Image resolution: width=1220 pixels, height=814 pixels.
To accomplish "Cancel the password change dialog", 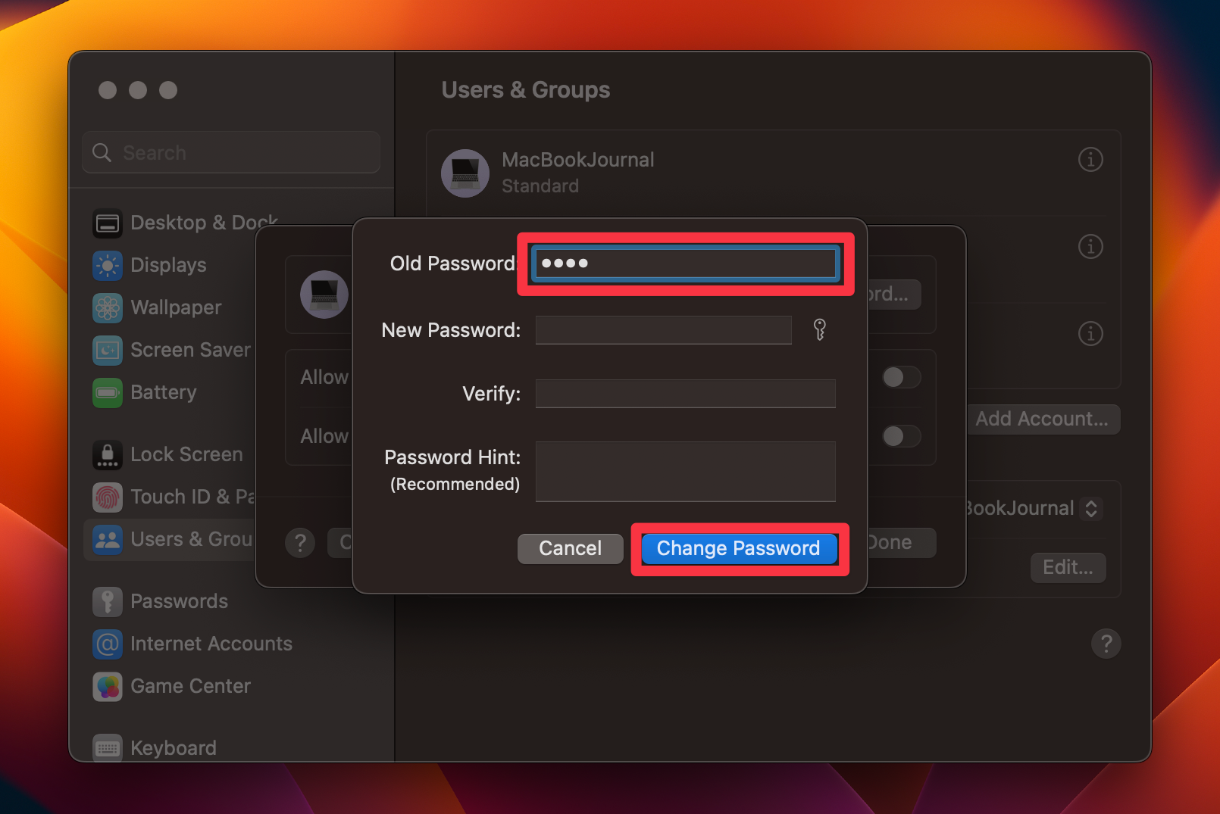I will 570,548.
